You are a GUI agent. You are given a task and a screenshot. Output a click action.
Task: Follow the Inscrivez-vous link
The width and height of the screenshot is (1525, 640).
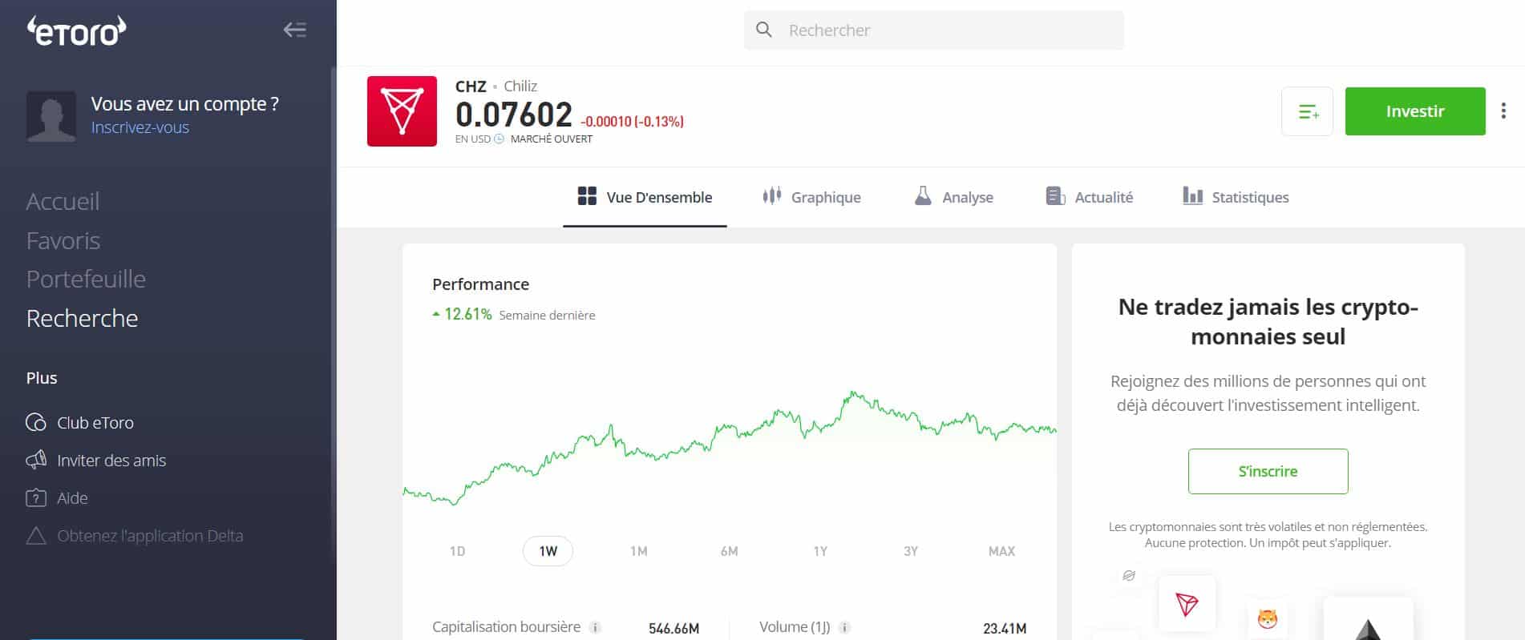point(140,127)
